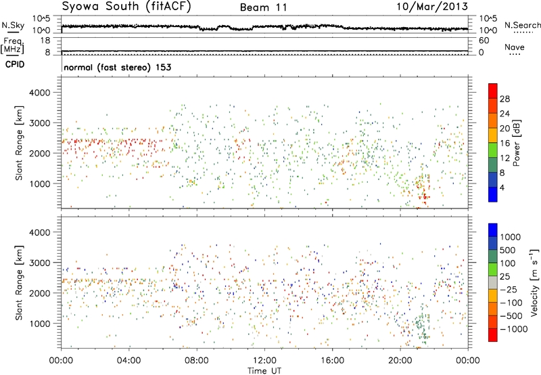Click the '20:00' time tick label
The width and height of the screenshot is (541, 375).
pos(400,361)
